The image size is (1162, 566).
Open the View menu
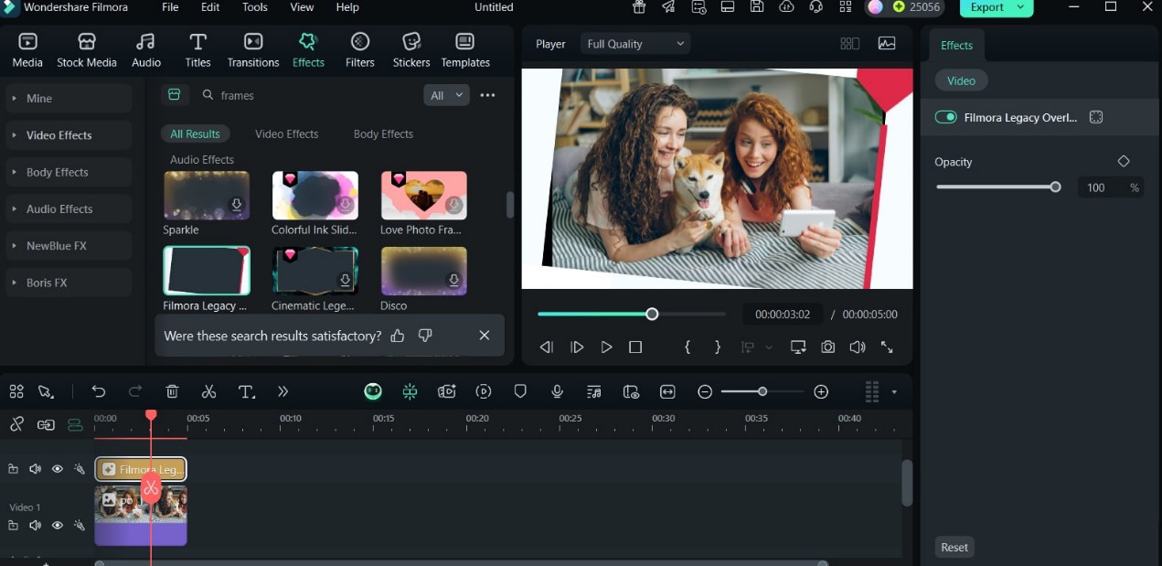click(302, 7)
